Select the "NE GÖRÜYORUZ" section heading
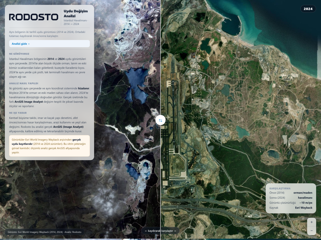Viewport: 321px width, 240px height. point(19,54)
